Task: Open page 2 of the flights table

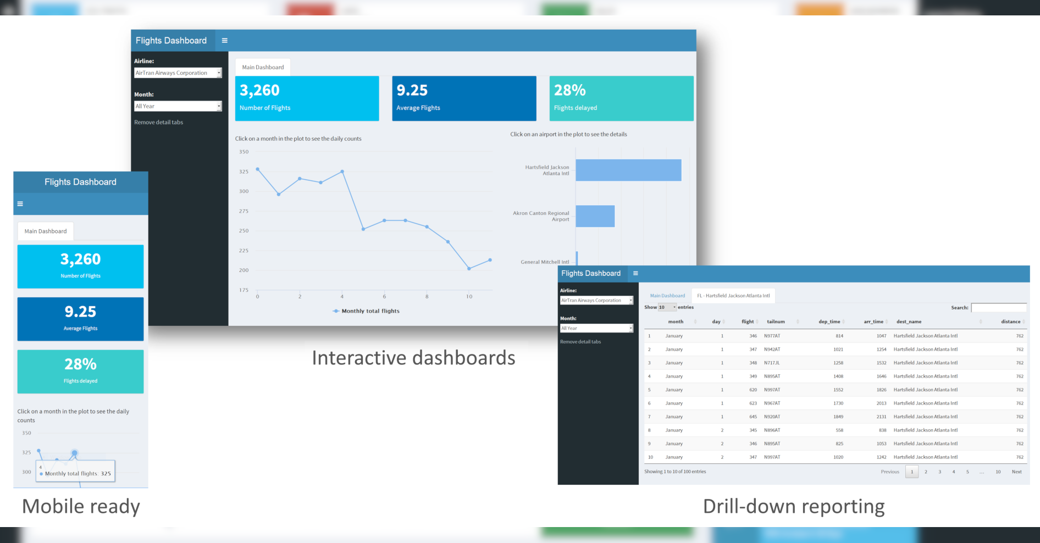Action: 926,472
